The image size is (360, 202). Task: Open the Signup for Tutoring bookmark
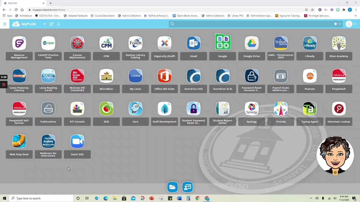tap(288, 16)
